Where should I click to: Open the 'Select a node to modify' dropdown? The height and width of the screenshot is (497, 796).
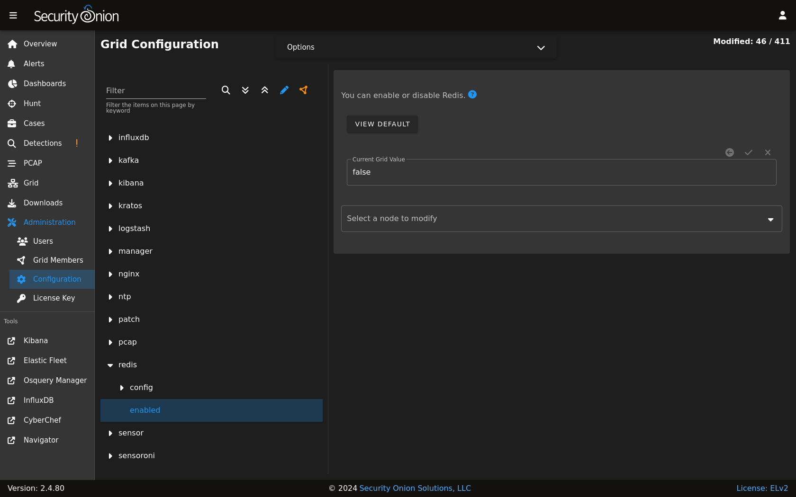(561, 219)
